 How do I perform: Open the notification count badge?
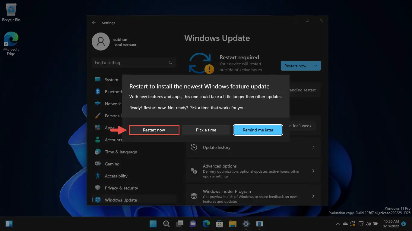[404, 224]
